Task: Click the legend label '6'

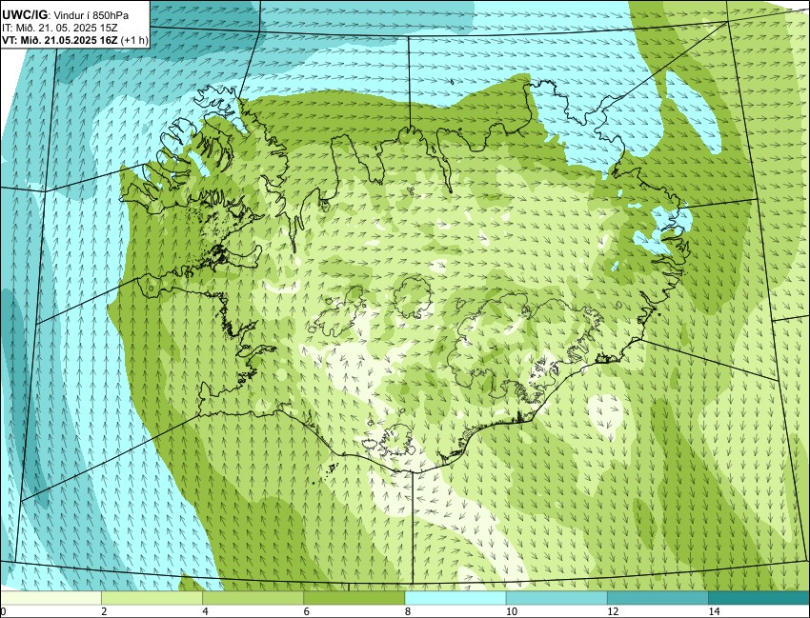Action: pos(306,611)
